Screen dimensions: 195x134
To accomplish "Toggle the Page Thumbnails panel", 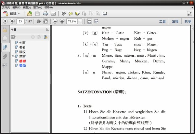I will coord(5,39).
